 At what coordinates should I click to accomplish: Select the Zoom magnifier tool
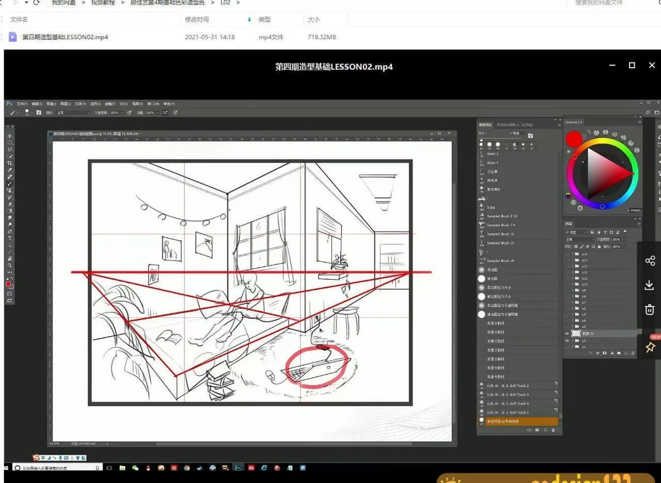(x=9, y=265)
